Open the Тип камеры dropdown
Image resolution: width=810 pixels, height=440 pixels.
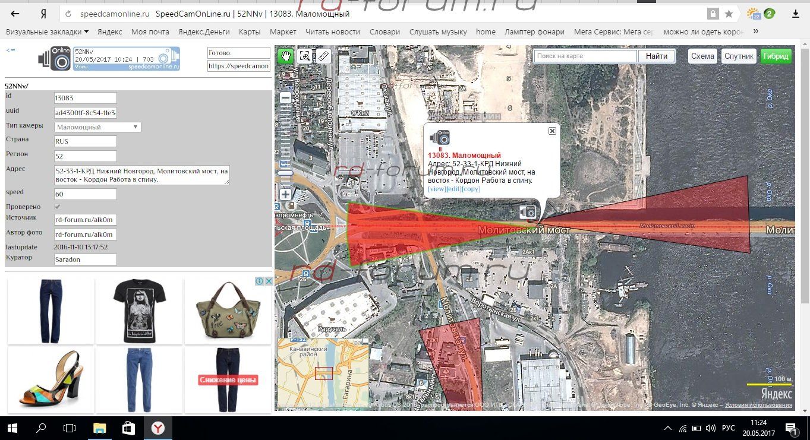coord(97,127)
